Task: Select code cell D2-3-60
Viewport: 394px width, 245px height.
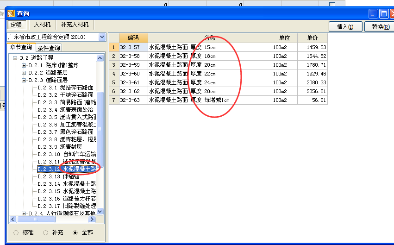Action: 133,74
